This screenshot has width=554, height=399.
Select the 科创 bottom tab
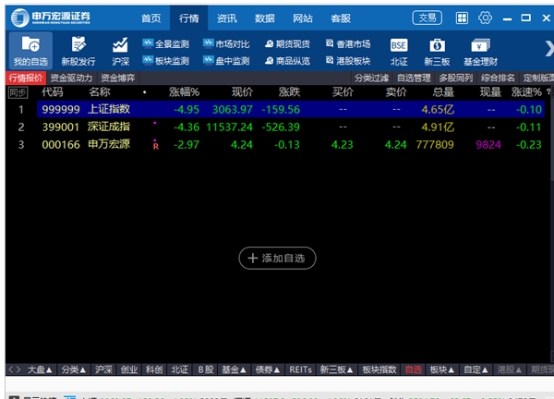point(154,369)
